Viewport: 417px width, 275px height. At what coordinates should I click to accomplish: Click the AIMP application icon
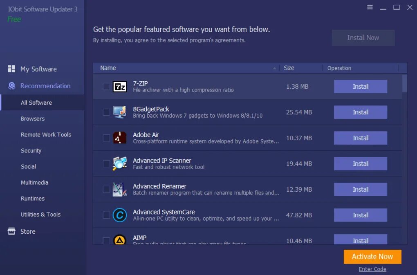coord(120,240)
